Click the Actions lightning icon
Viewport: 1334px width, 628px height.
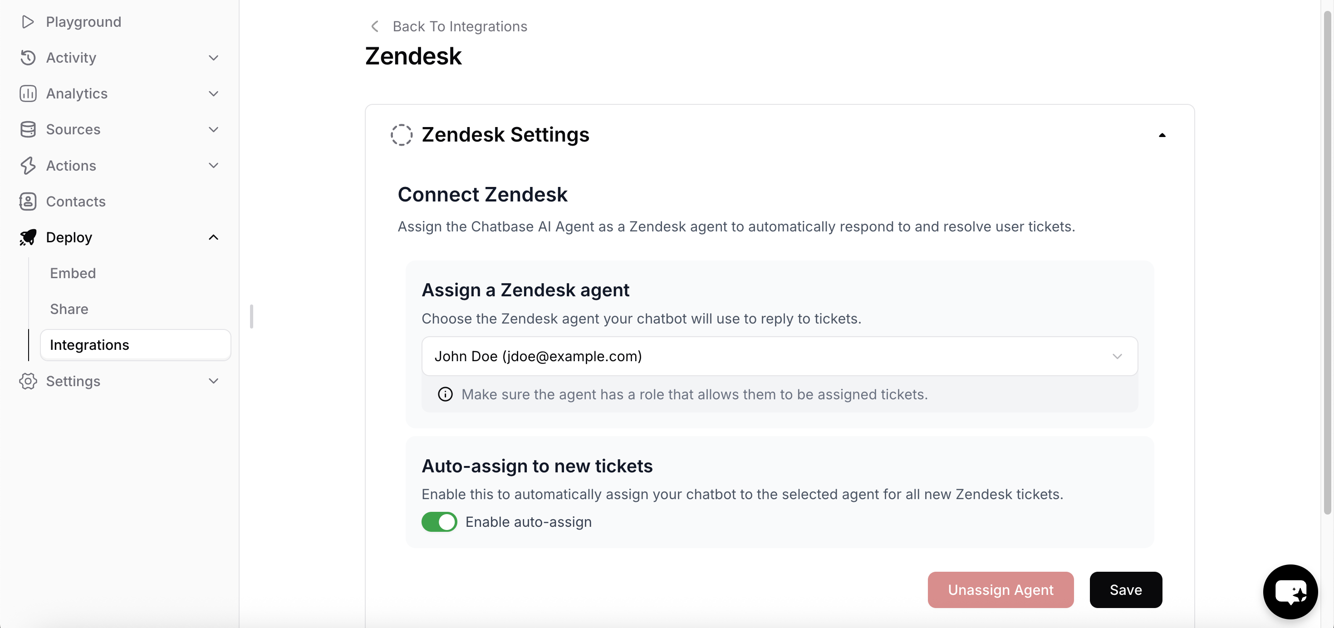pyautogui.click(x=27, y=166)
